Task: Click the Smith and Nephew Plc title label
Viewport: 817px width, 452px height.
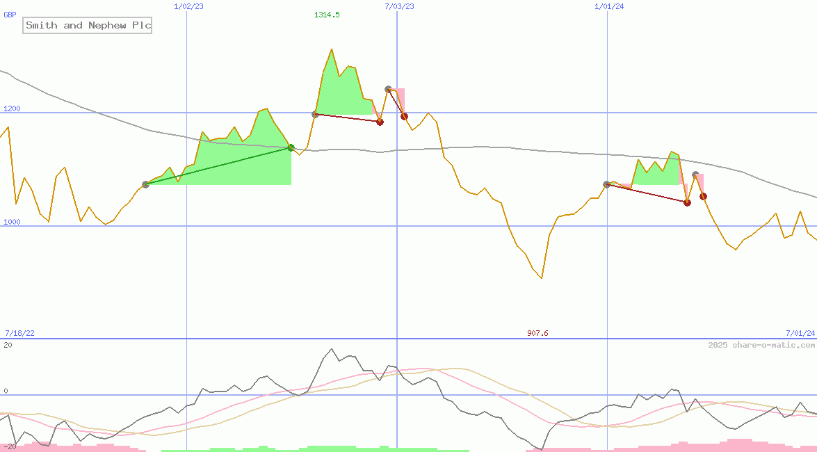Action: [x=88, y=25]
